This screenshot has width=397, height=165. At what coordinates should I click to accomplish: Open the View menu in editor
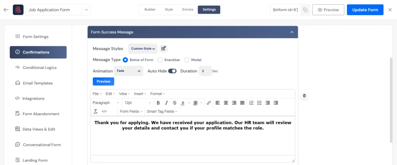point(124,94)
